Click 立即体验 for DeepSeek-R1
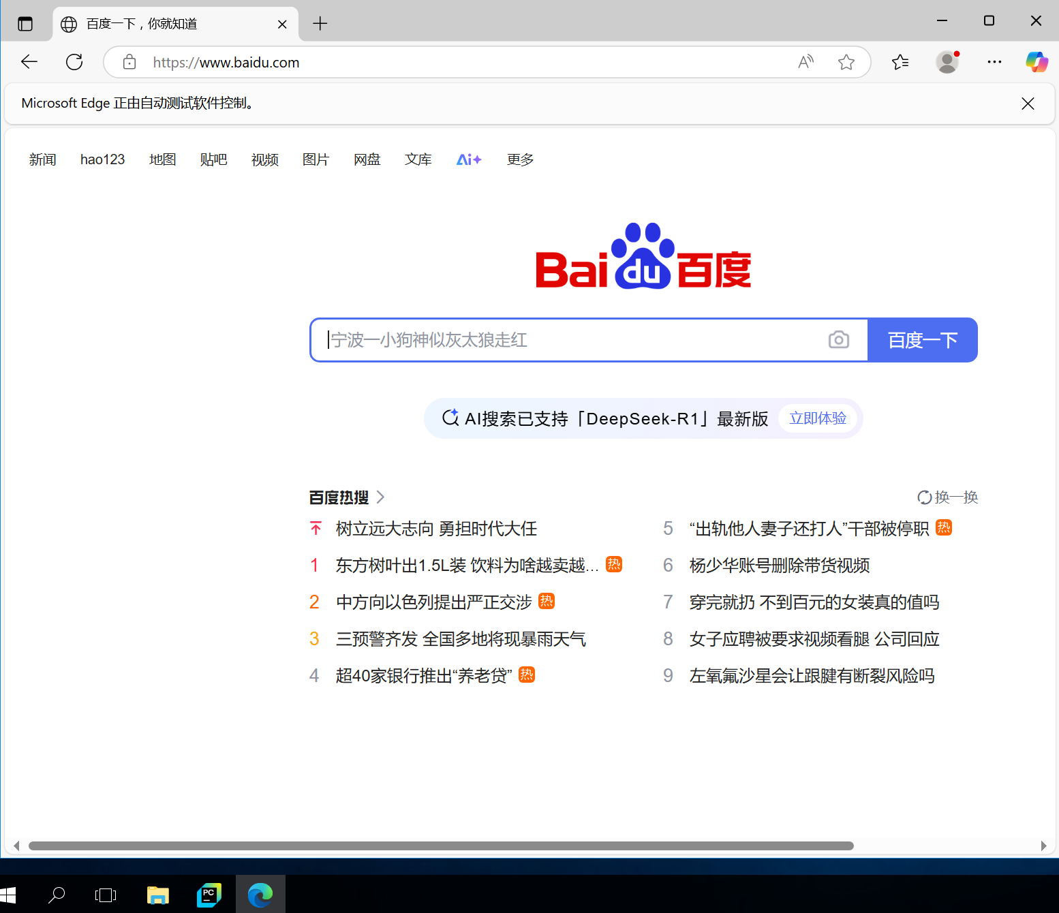Screen dimensions: 1059x913 (818, 418)
